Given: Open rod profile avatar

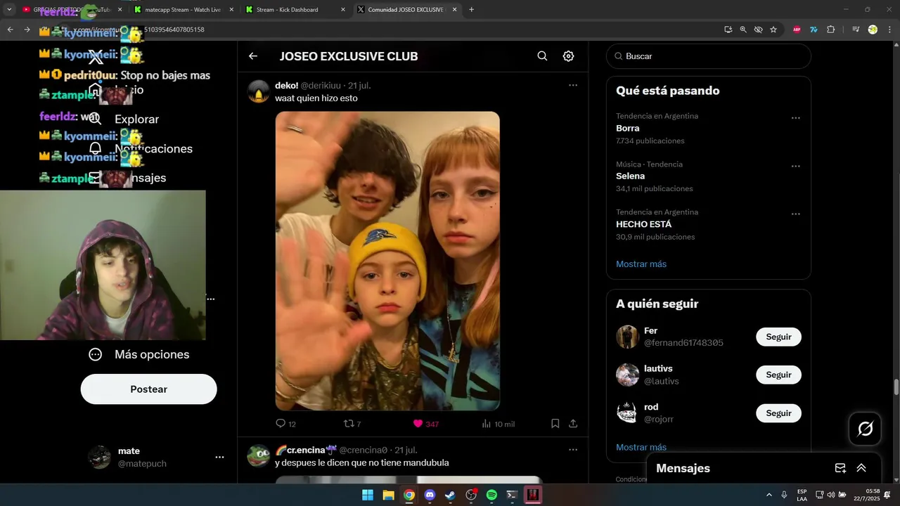Looking at the screenshot, I should 627,413.
